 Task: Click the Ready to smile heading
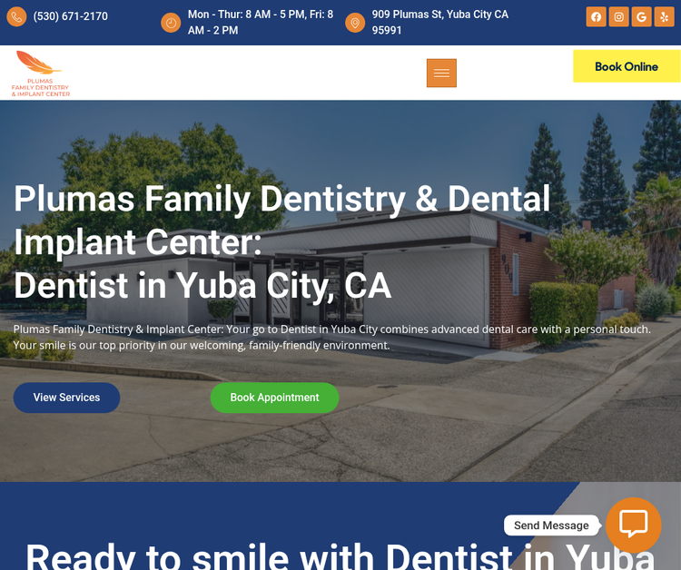(340, 557)
